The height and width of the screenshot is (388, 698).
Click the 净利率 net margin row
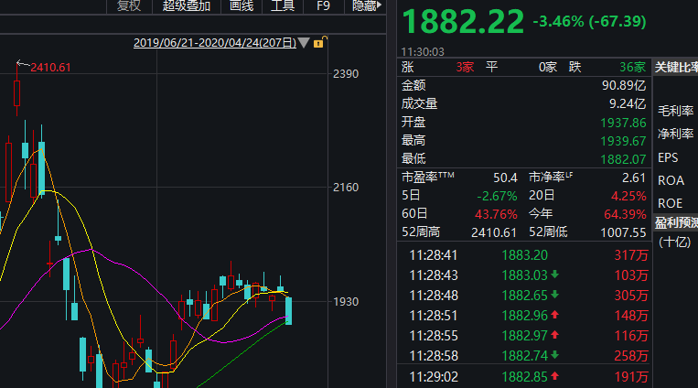point(675,134)
